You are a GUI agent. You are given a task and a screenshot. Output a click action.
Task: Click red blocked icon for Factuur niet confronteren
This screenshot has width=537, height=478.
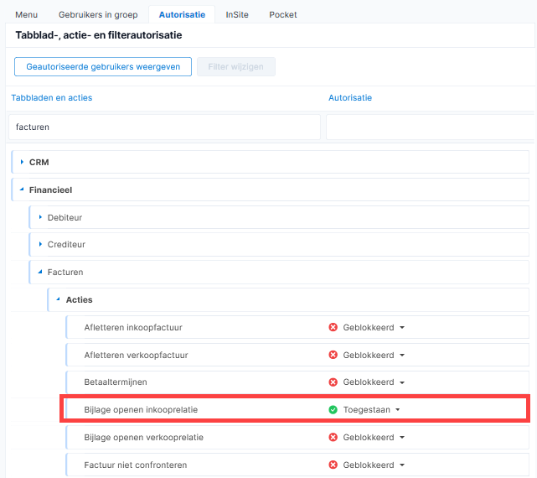click(x=333, y=465)
